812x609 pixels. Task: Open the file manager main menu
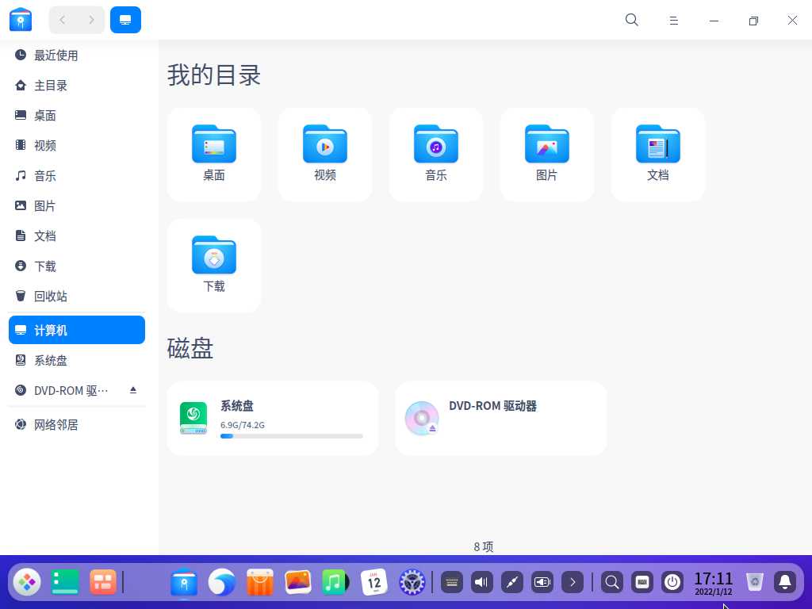(673, 20)
